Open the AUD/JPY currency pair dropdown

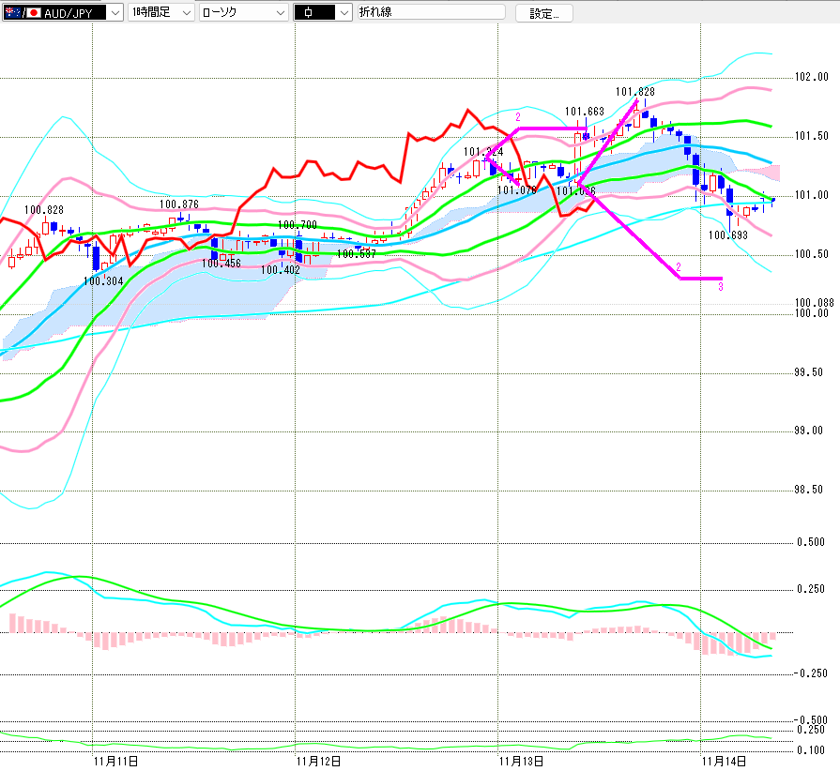point(115,13)
